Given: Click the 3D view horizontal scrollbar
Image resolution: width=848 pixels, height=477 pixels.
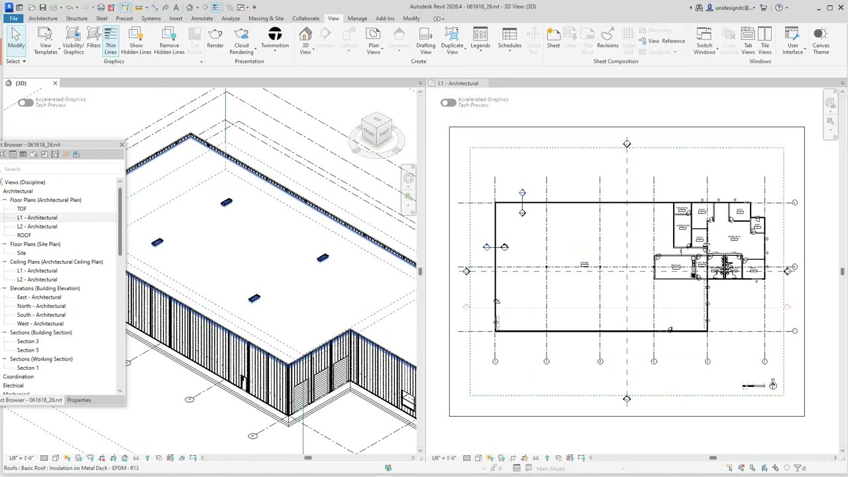Looking at the screenshot, I should (308, 458).
